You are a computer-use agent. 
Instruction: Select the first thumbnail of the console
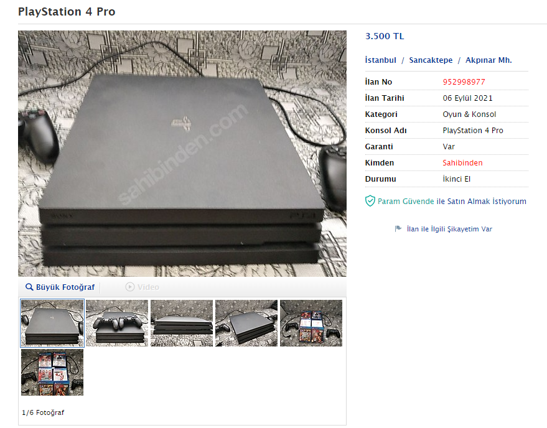[52, 323]
